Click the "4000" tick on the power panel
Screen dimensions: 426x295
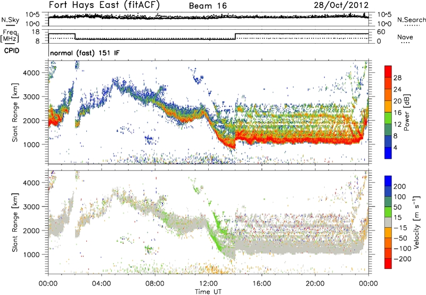31,73
